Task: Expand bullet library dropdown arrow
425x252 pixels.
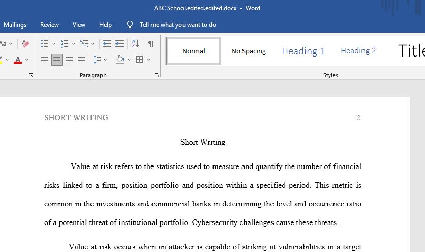Action: click(54, 44)
